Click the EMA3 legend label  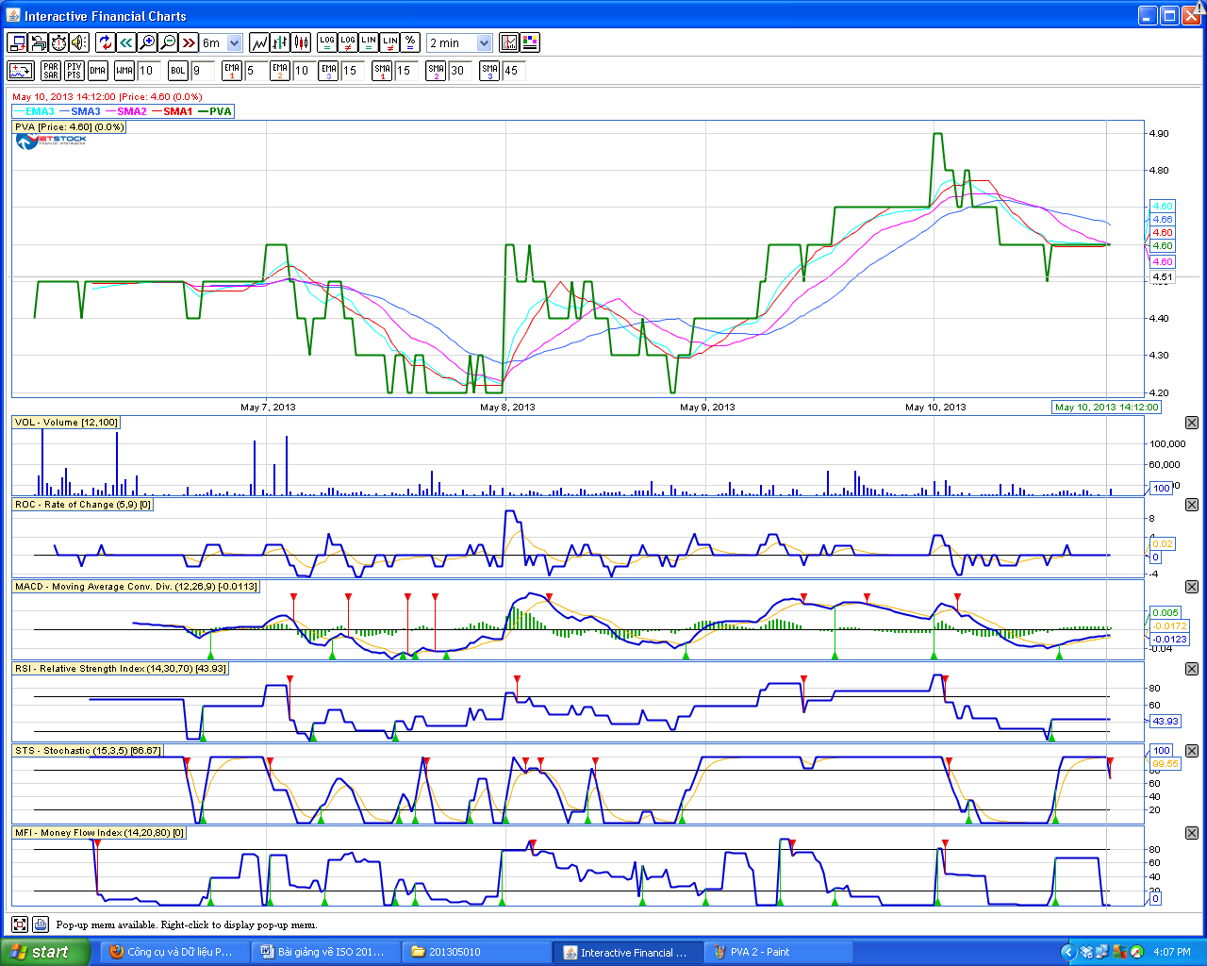(x=40, y=111)
